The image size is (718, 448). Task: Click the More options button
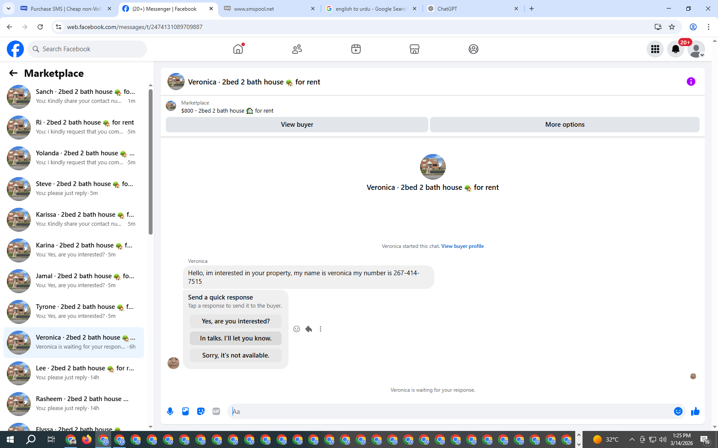click(x=565, y=125)
